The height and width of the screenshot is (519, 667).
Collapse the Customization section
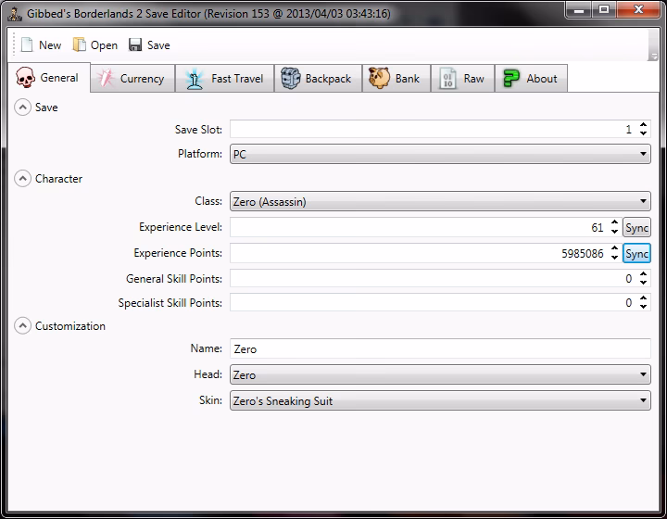coord(22,326)
